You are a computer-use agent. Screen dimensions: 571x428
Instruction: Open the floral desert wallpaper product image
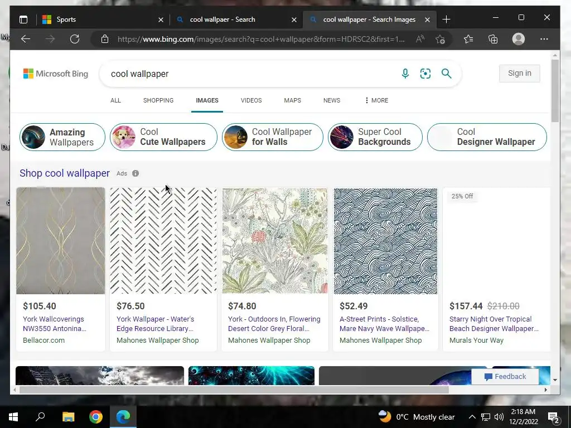pyautogui.click(x=274, y=241)
